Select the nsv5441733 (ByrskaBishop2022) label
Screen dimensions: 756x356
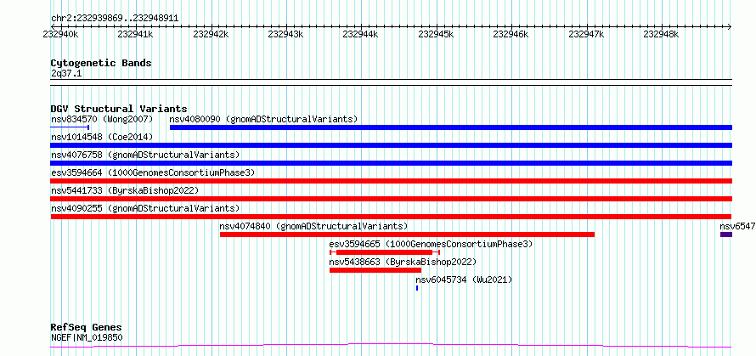[x=125, y=190]
